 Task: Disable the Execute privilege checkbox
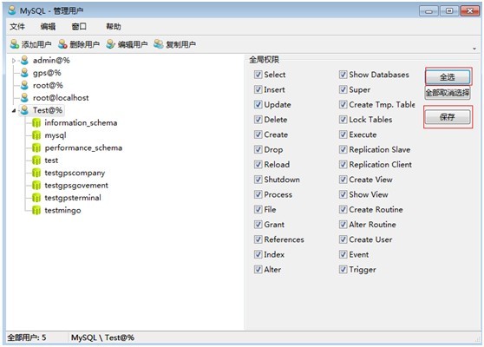coord(343,134)
